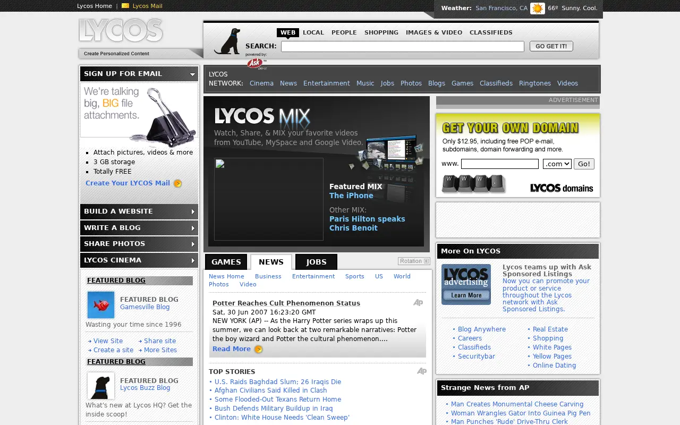680x425 pixels.
Task: Open the Yellow Pages link
Action: tap(552, 356)
